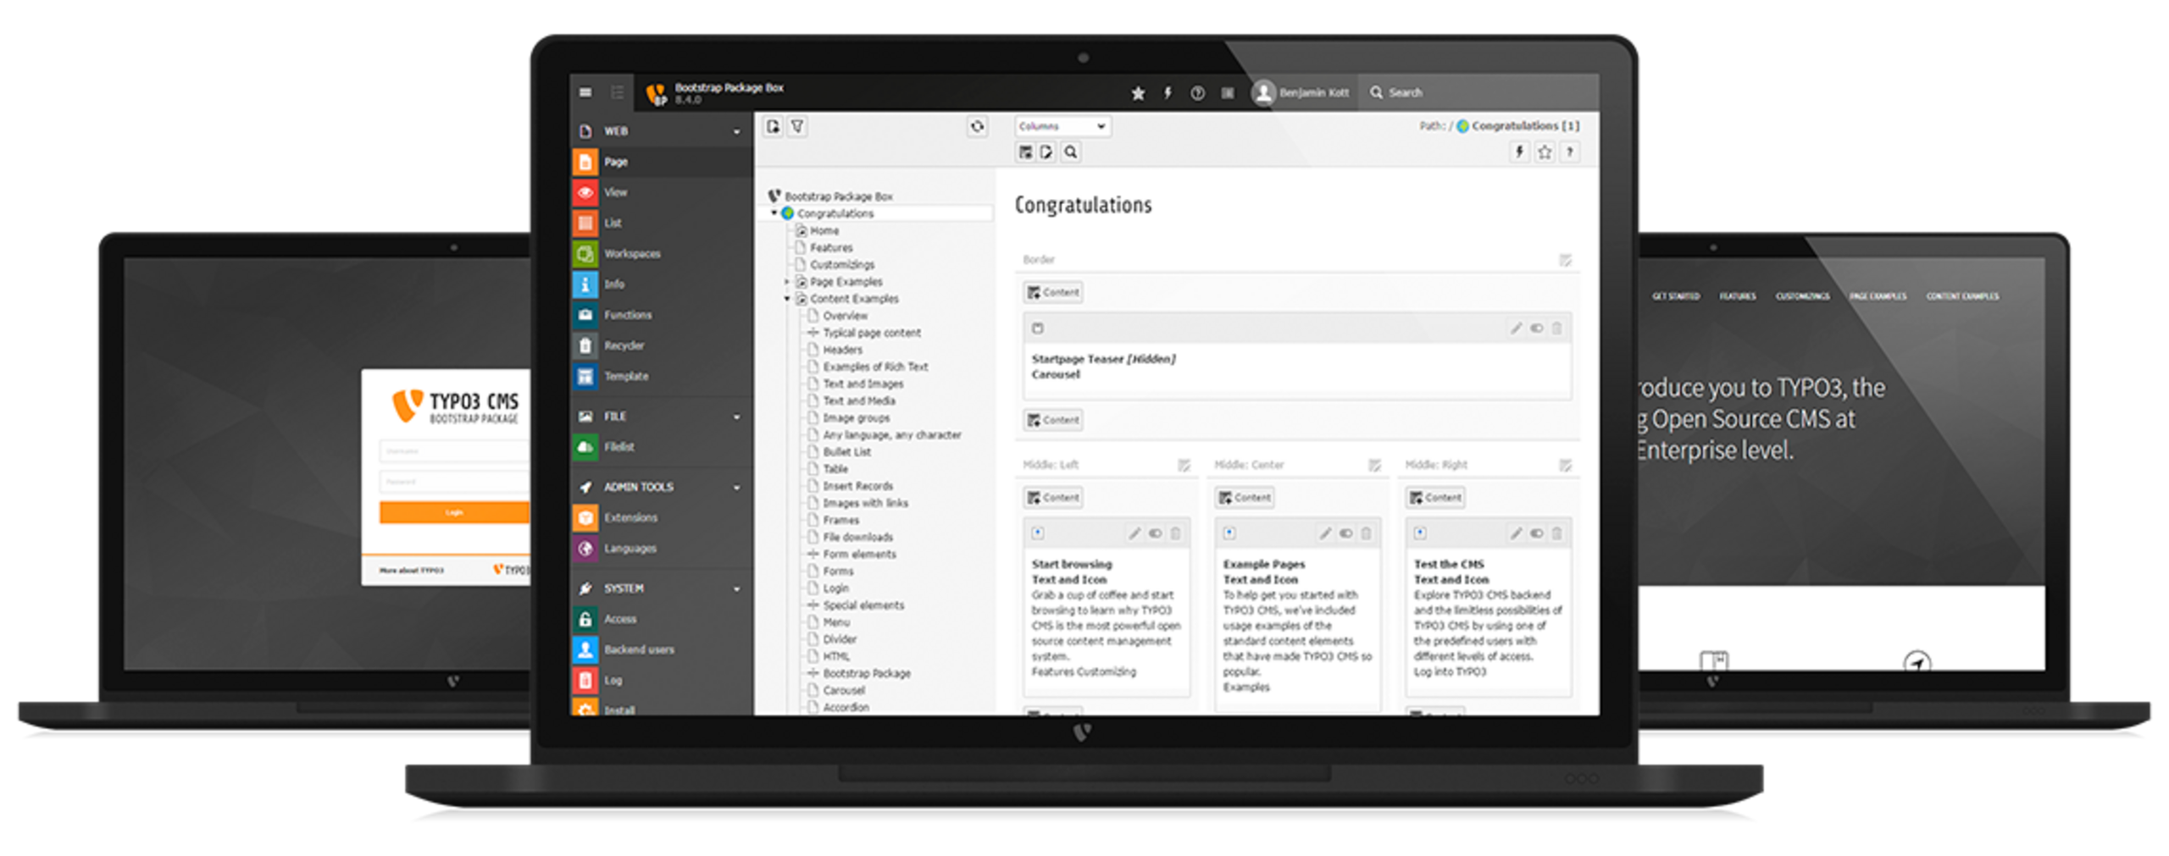
Task: Refresh the page tree
Action: 976,126
